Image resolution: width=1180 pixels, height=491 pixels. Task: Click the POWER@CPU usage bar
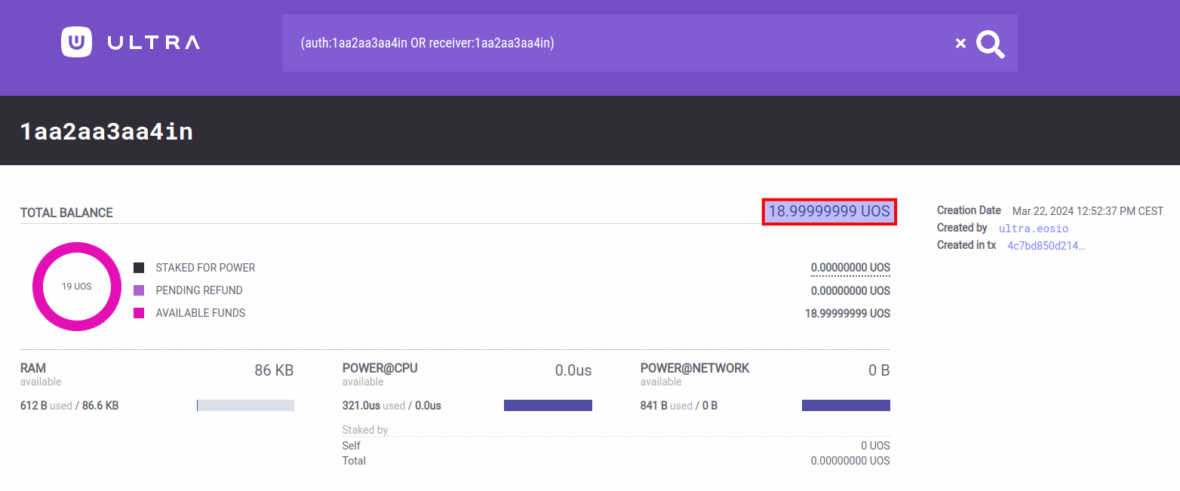click(548, 406)
